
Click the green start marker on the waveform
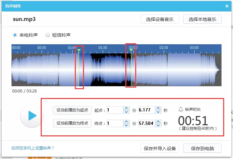79,50
